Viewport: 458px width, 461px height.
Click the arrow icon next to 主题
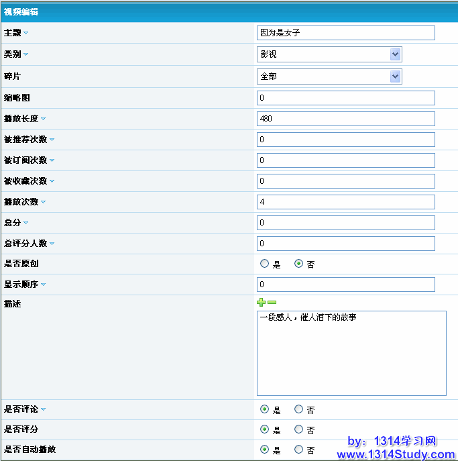26,33
